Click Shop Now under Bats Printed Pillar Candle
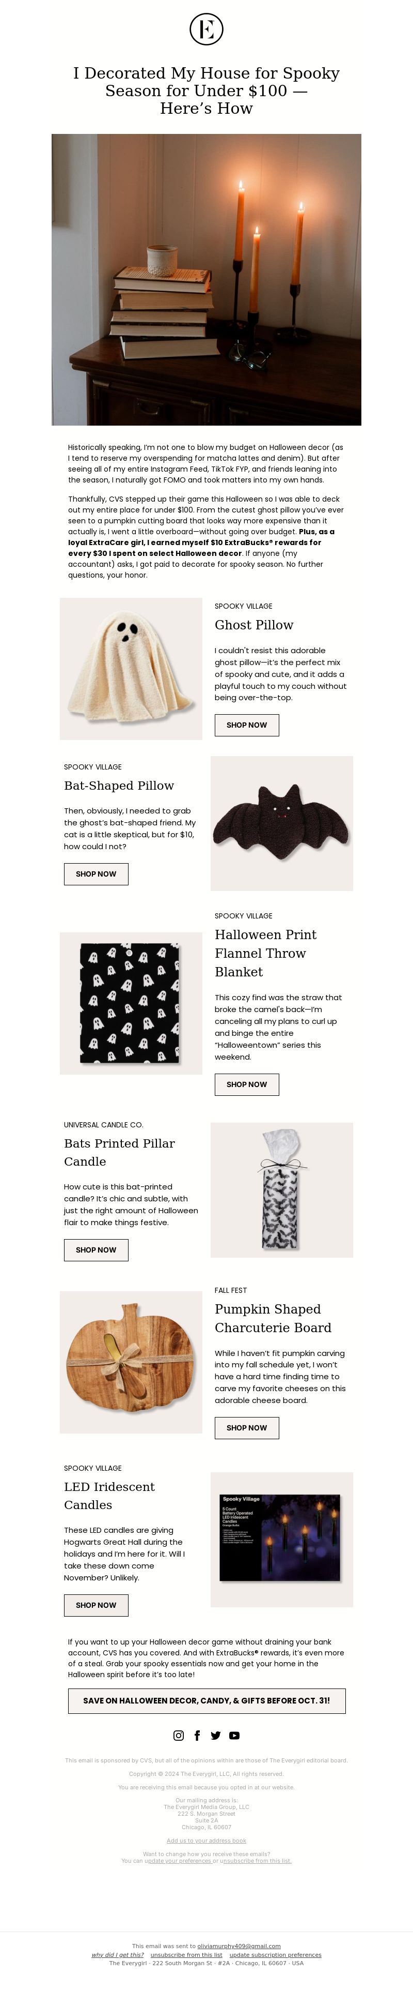 click(96, 1249)
